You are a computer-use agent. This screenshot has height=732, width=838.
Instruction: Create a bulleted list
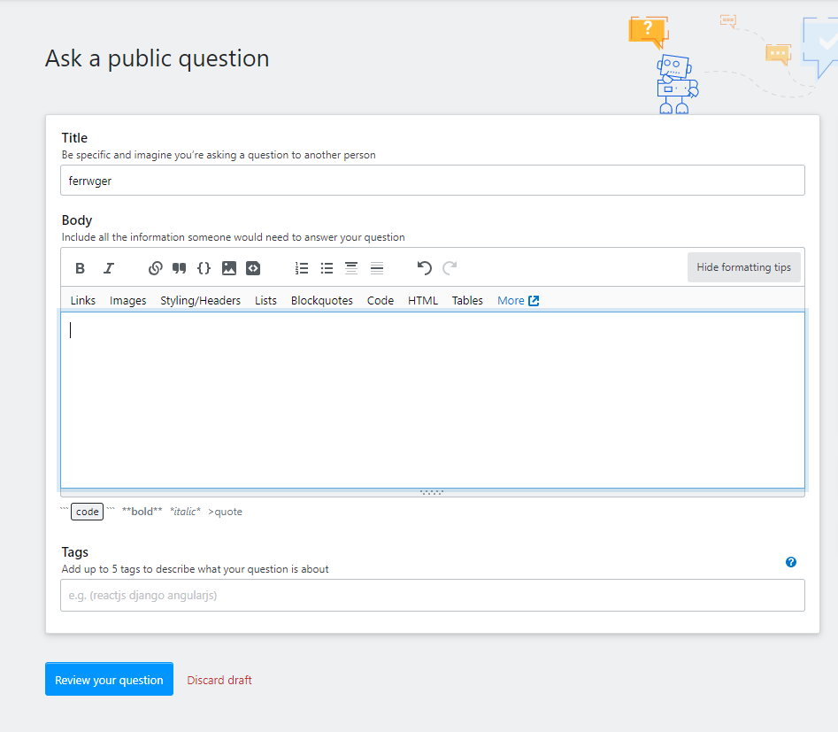327,268
